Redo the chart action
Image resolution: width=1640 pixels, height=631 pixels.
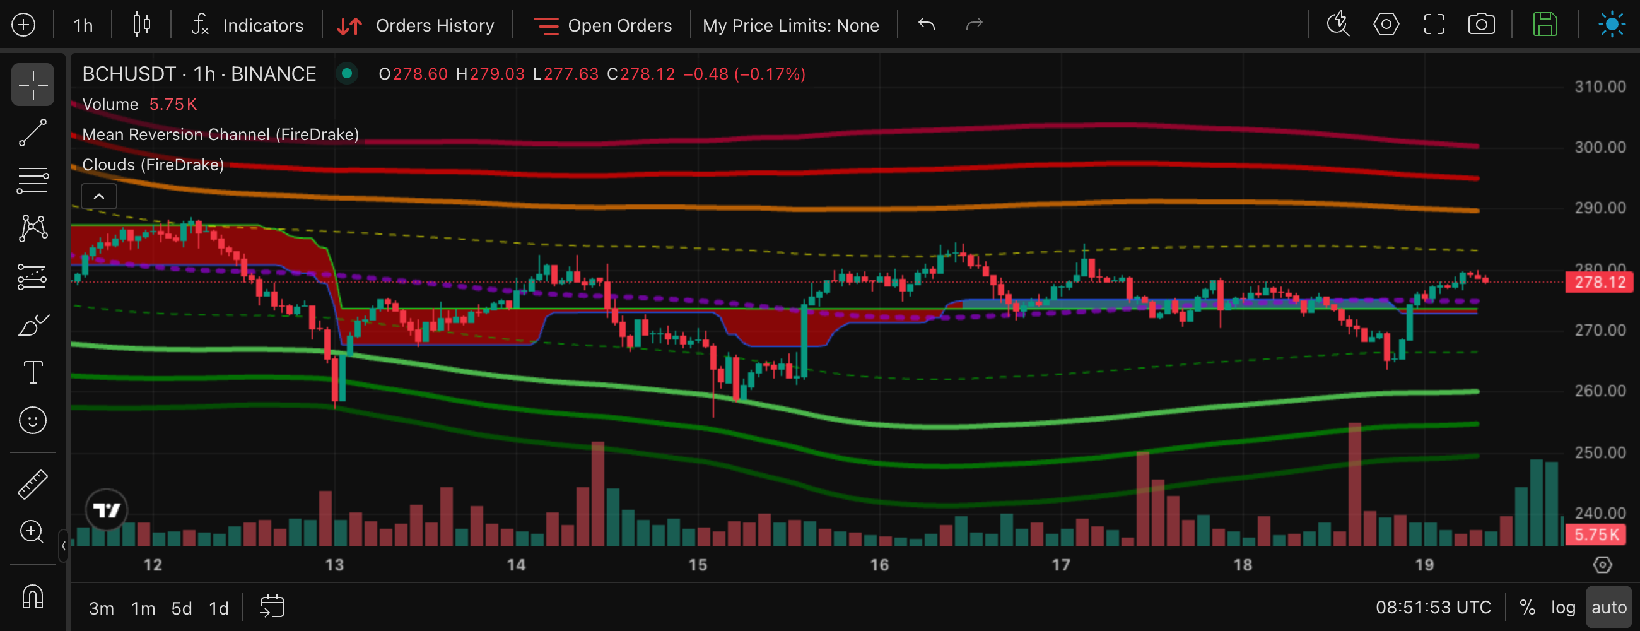click(974, 25)
